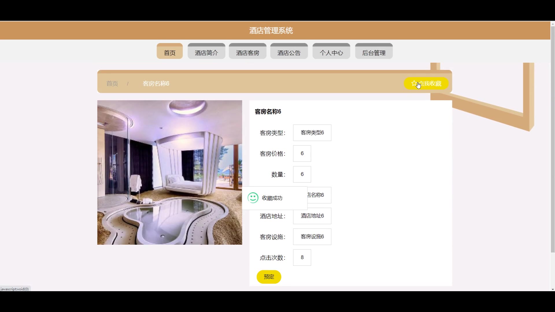Switch to the 酒店公告 tab

[x=289, y=51]
